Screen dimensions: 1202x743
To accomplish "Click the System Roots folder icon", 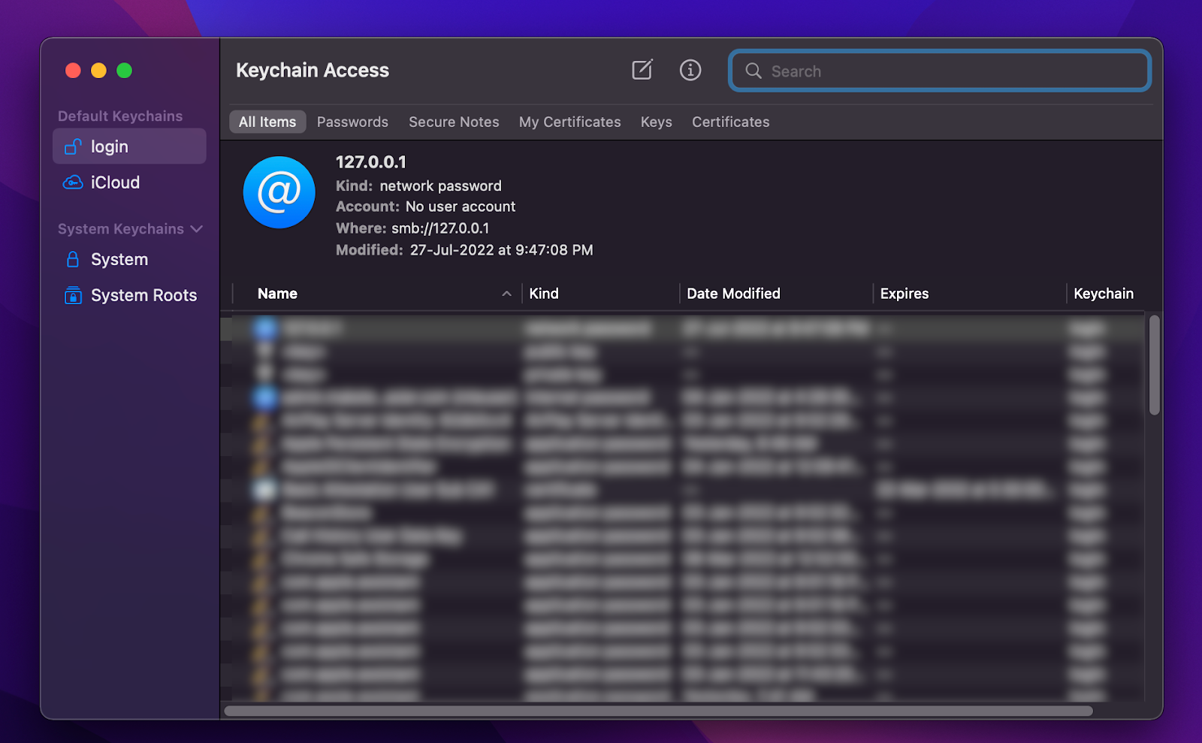I will pyautogui.click(x=73, y=295).
